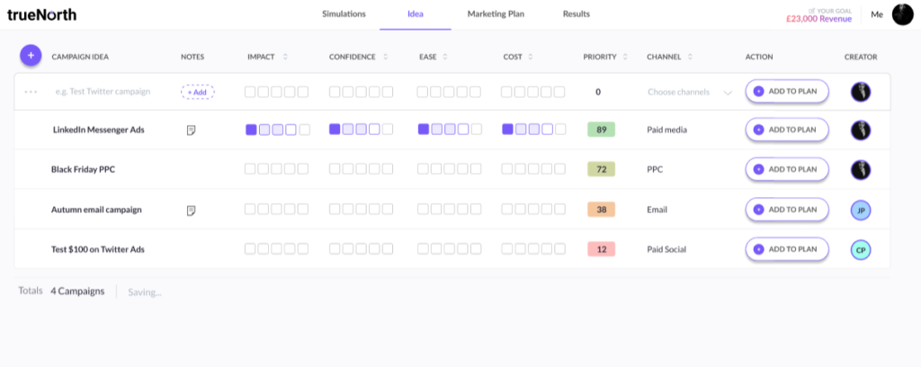The image size is (921, 367).
Task: Click the three-dot handle on new campaign row
Action: [32, 92]
